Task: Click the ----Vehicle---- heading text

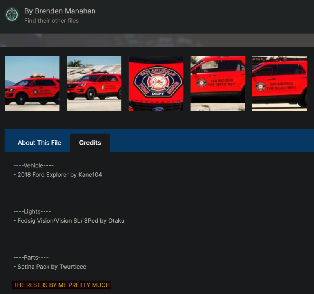Action: point(33,166)
